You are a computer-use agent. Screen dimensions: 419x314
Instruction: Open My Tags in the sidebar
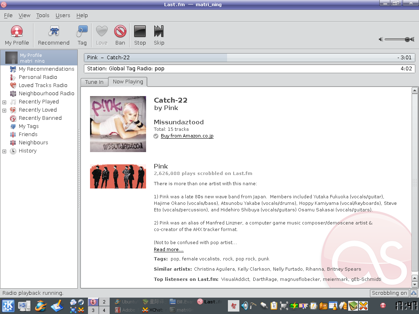pyautogui.click(x=29, y=126)
